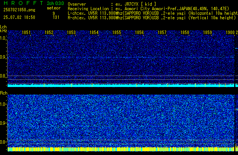The height and width of the screenshot is (155, 238).
Task: Click the HROFFT title text
Action: 23,3
